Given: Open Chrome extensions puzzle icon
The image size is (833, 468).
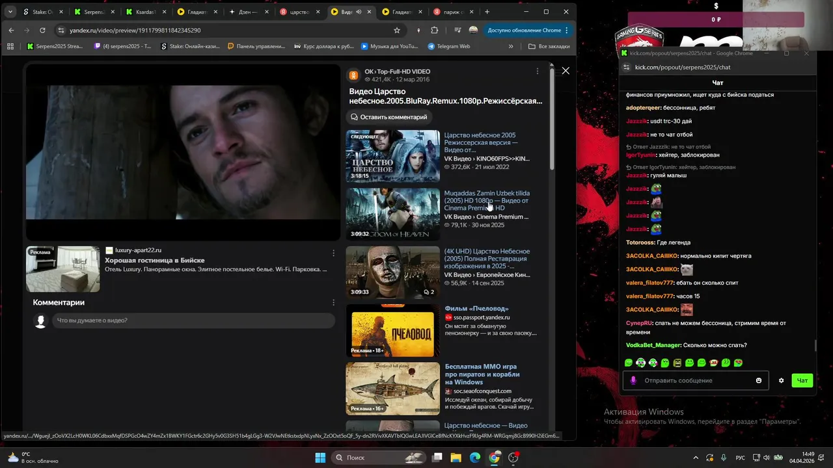Looking at the screenshot, I should coord(435,30).
